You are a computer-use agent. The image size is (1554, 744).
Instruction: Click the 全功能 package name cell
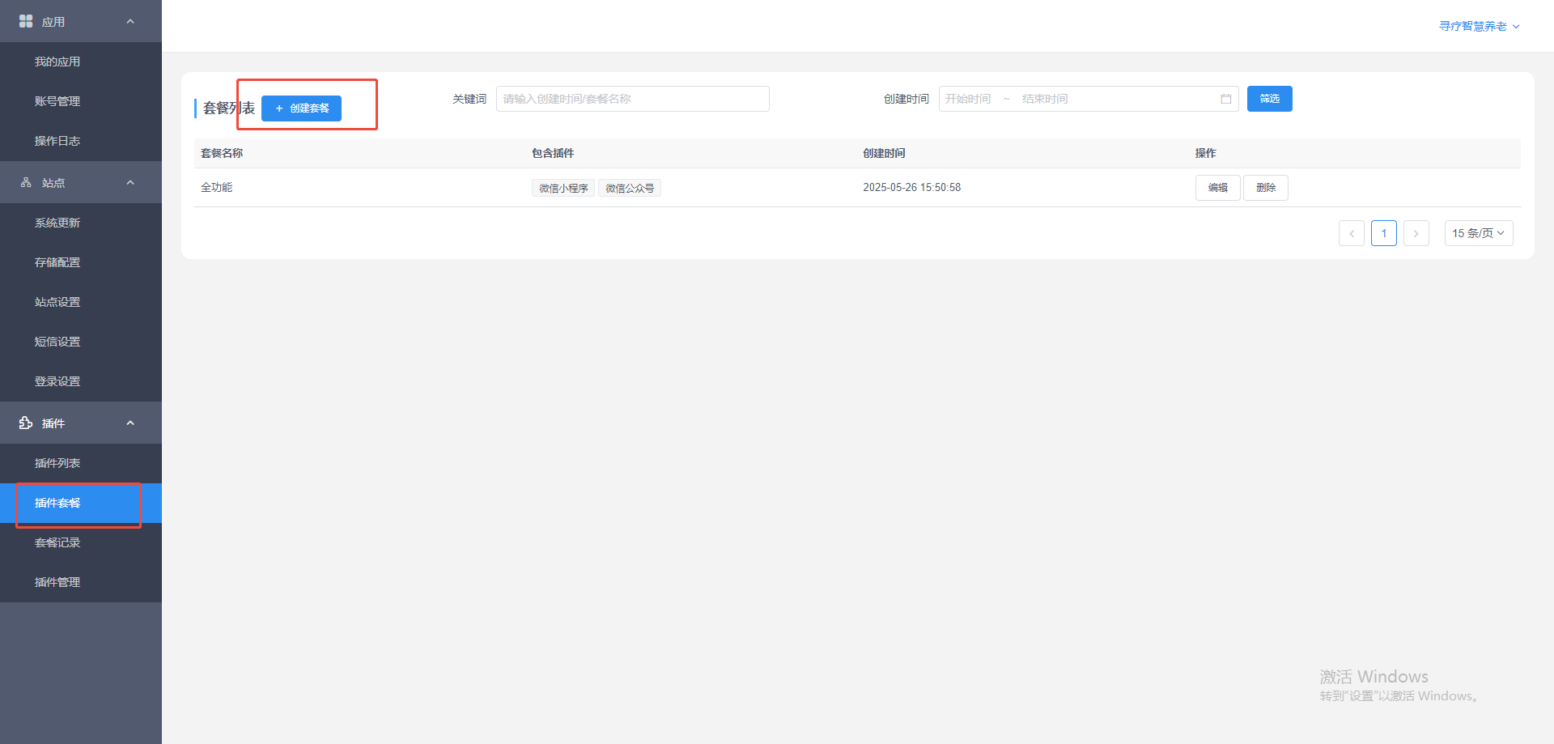pyautogui.click(x=217, y=187)
